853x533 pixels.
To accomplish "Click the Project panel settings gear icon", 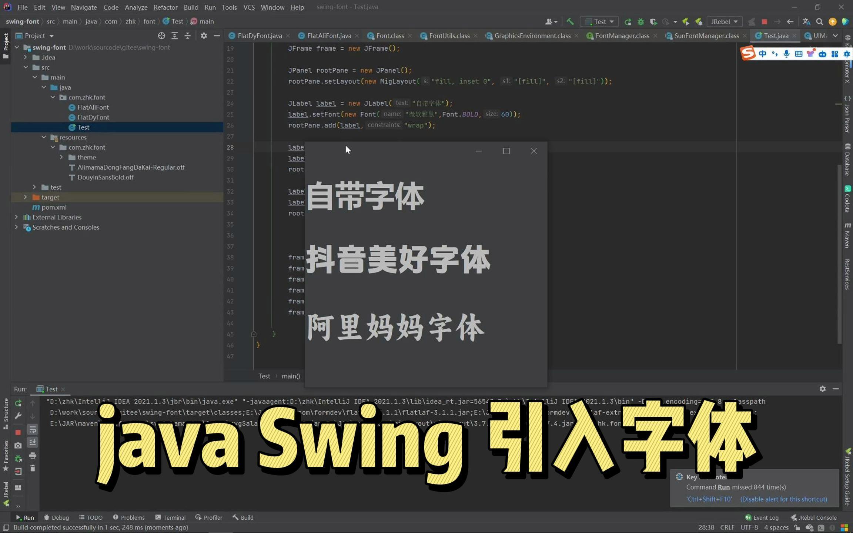I will click(204, 36).
